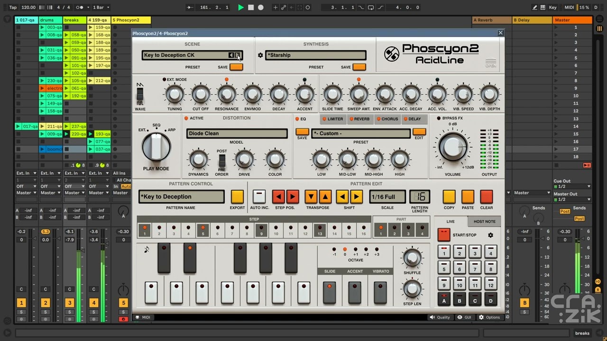Select step 13 in the sequencer
This screenshot has width=607, height=341.
click(320, 230)
